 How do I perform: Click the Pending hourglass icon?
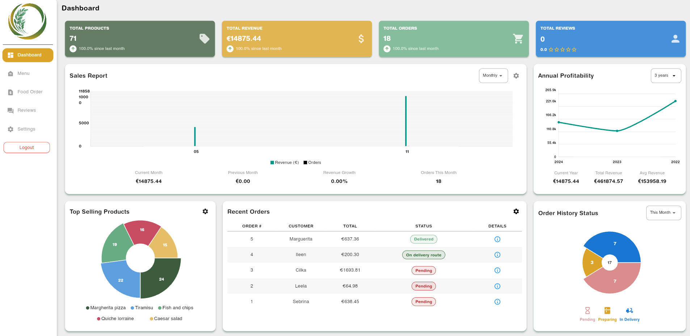click(x=587, y=310)
